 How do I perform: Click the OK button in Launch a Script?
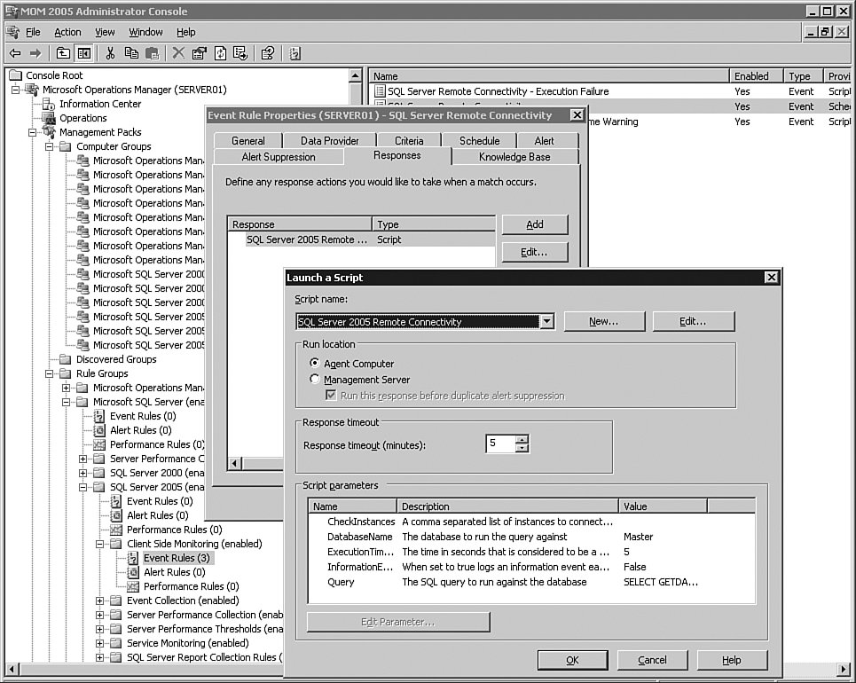point(572,660)
